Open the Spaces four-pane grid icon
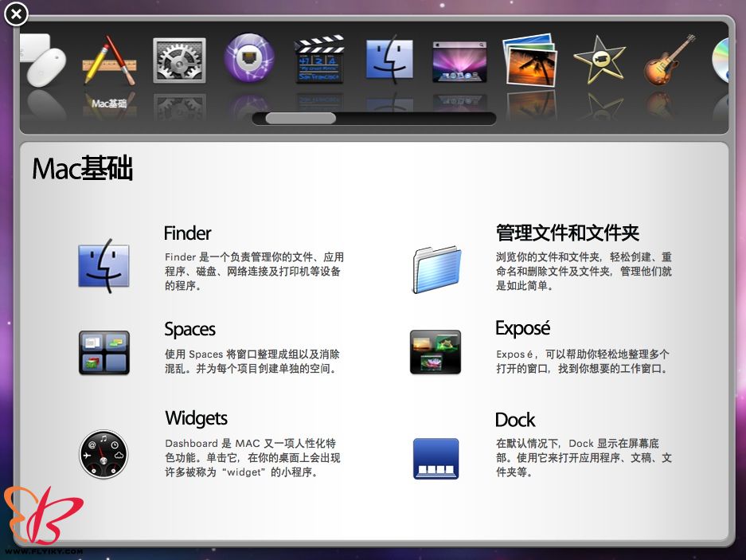Viewport: 746px width, 560px height. pos(104,352)
